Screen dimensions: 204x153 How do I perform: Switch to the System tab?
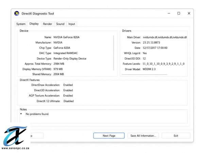pyautogui.click(x=21, y=24)
